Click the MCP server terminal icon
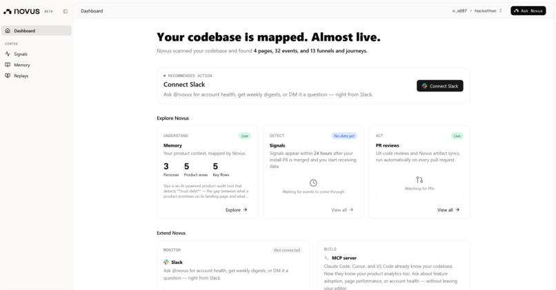Viewport: 556px width, 290px height. [326, 258]
